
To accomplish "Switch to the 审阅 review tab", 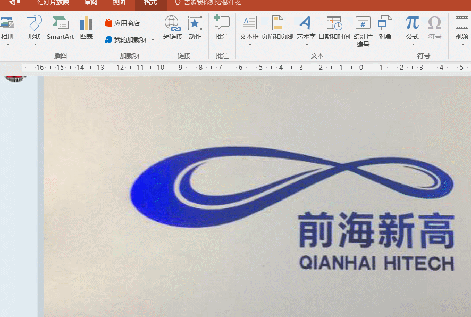I will coord(91,3).
